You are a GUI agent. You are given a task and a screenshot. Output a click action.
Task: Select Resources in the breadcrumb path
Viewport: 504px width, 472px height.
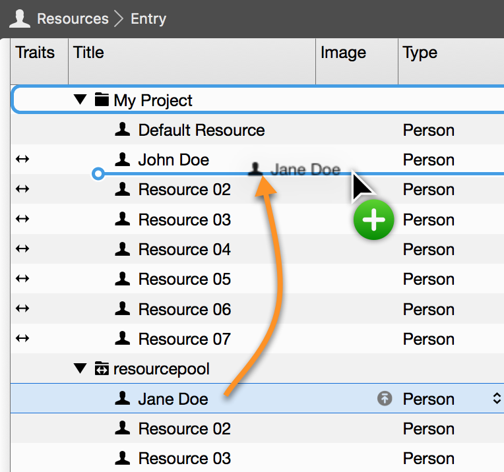(73, 18)
